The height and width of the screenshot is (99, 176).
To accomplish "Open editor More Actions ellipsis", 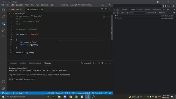I will [109, 9].
